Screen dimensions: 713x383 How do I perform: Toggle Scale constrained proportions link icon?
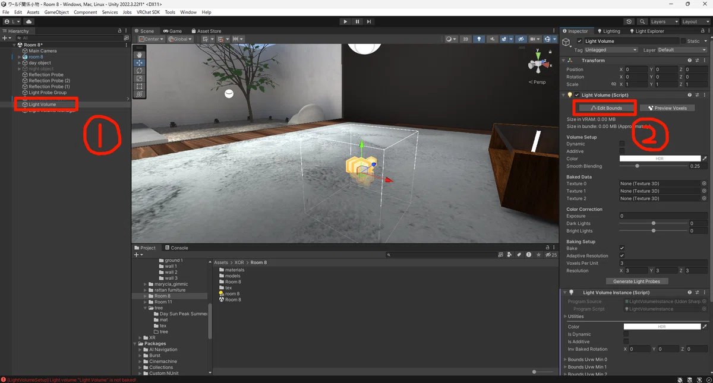click(614, 84)
